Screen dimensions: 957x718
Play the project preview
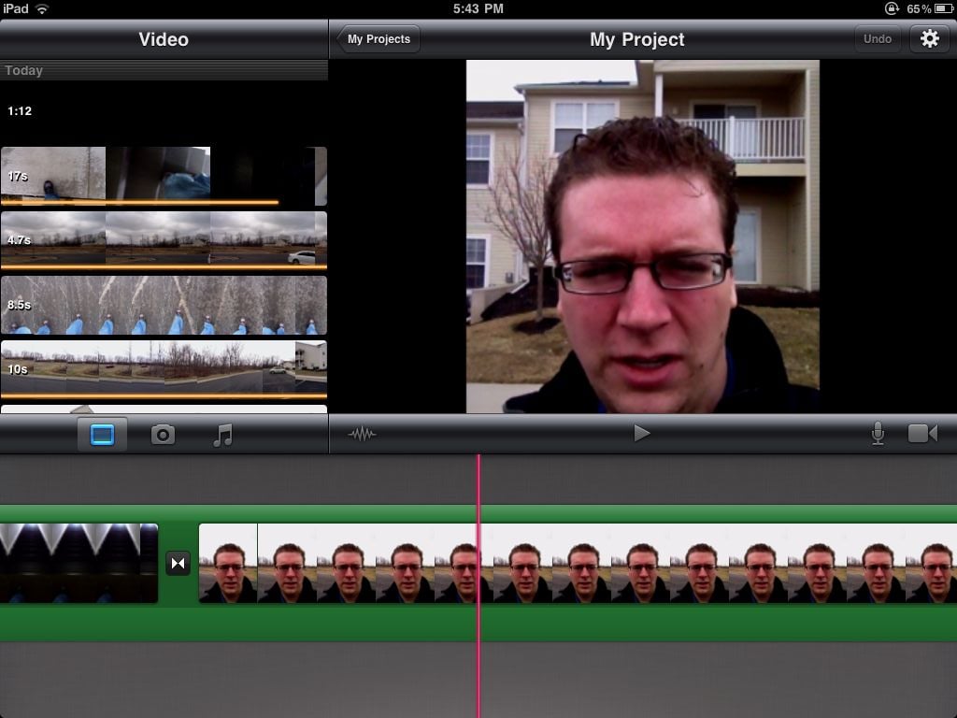click(641, 434)
